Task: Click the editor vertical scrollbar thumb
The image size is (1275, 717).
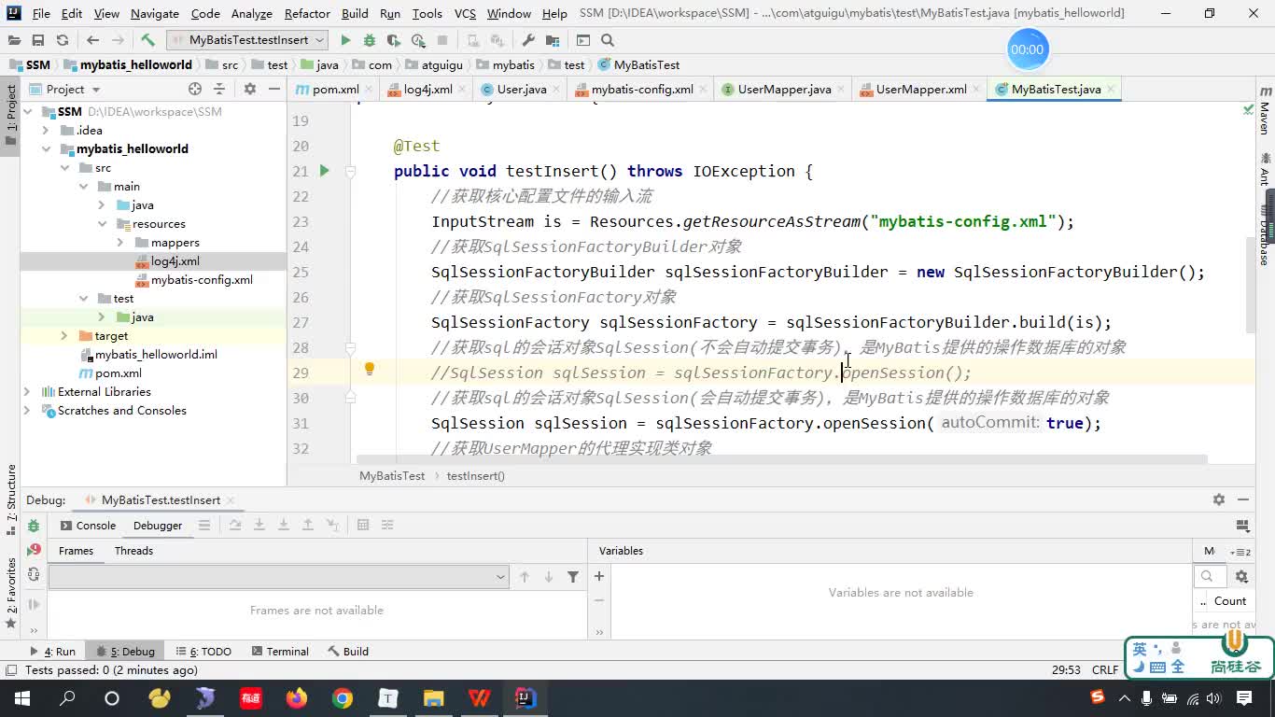Action: coord(1251,285)
